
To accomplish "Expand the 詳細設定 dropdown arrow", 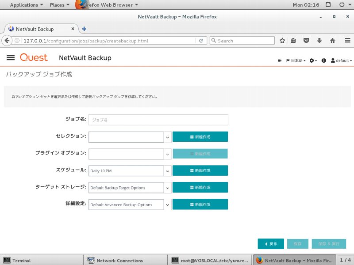I will click(168, 205).
